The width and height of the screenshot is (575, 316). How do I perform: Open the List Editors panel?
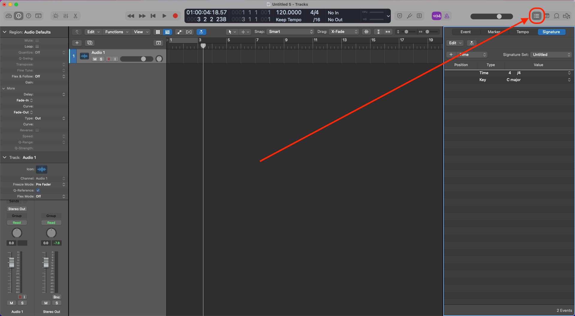[537, 16]
